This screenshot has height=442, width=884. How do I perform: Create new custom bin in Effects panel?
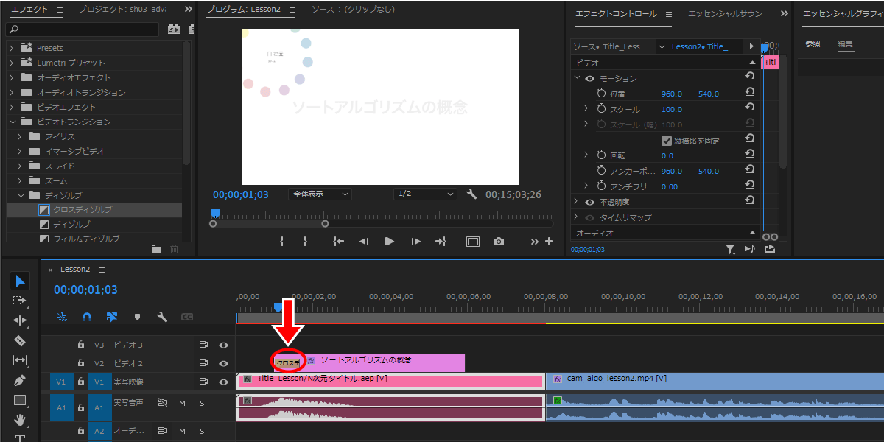(x=156, y=250)
